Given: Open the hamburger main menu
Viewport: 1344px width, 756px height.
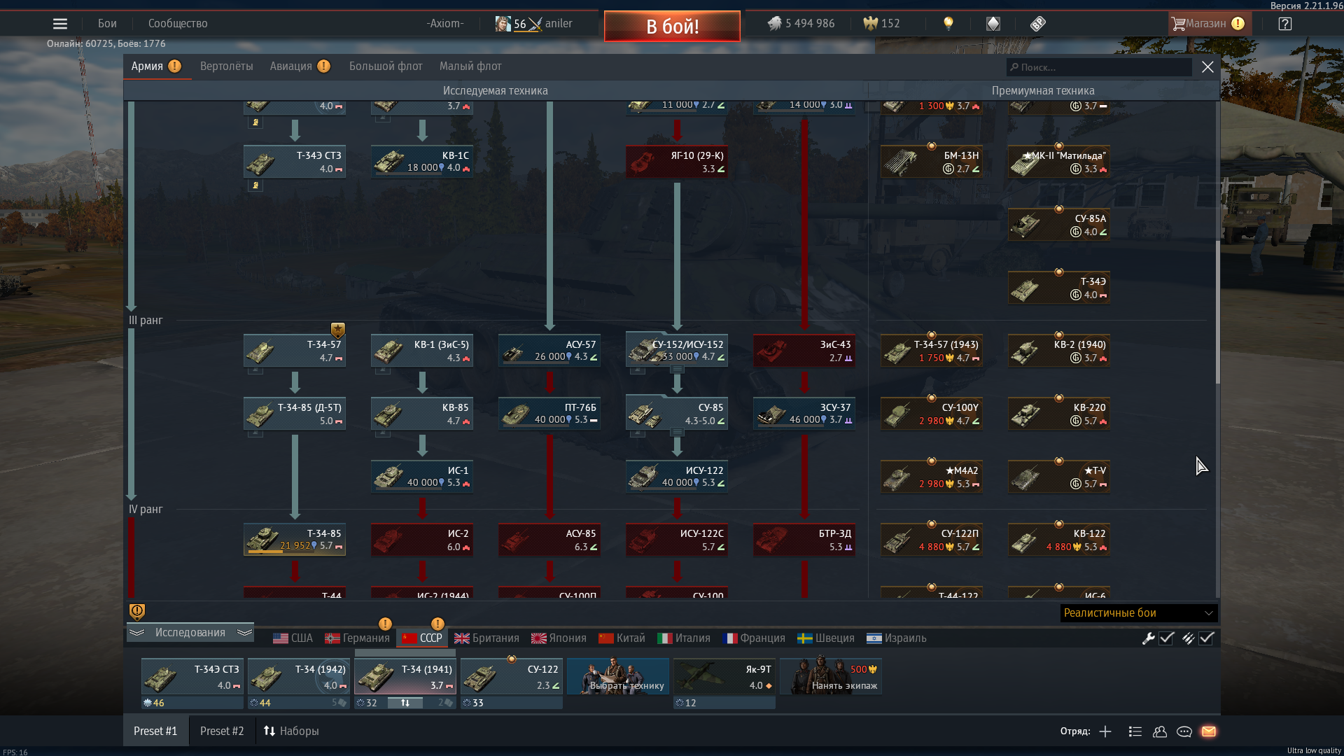Looking at the screenshot, I should (x=60, y=24).
